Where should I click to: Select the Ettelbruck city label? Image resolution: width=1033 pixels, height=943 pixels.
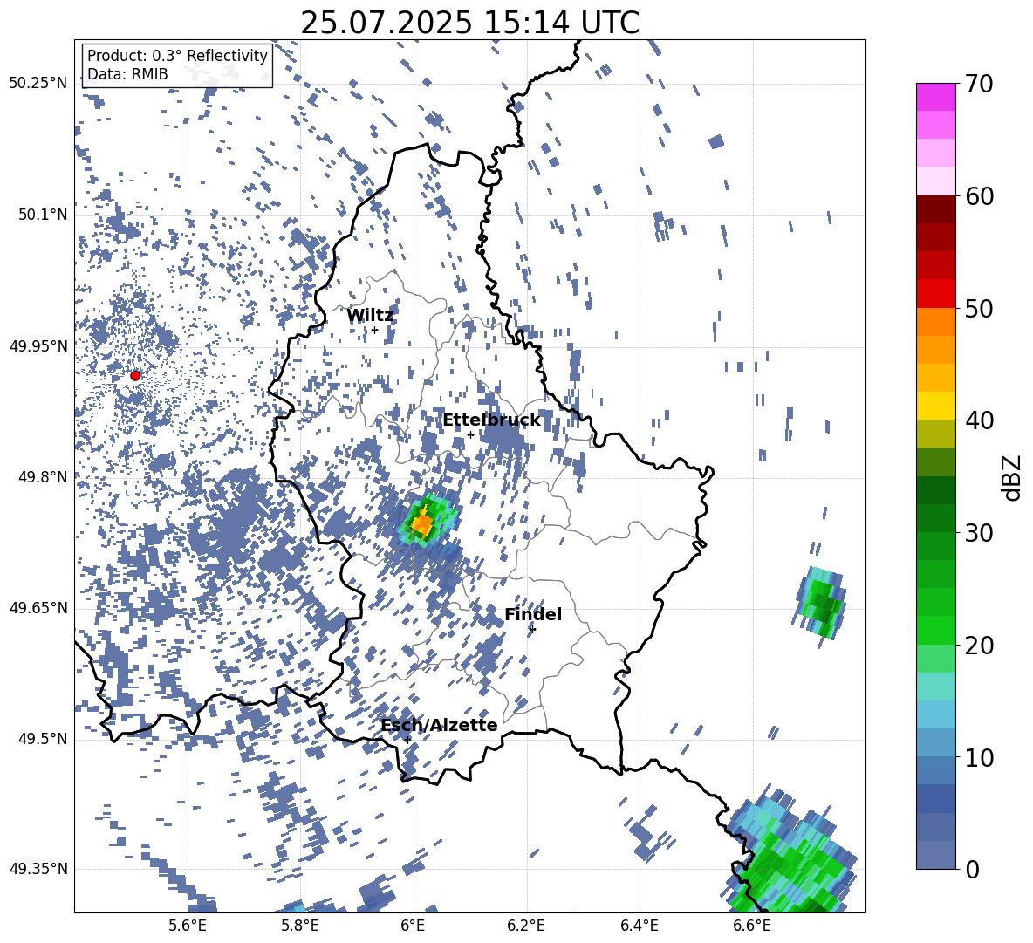(491, 420)
